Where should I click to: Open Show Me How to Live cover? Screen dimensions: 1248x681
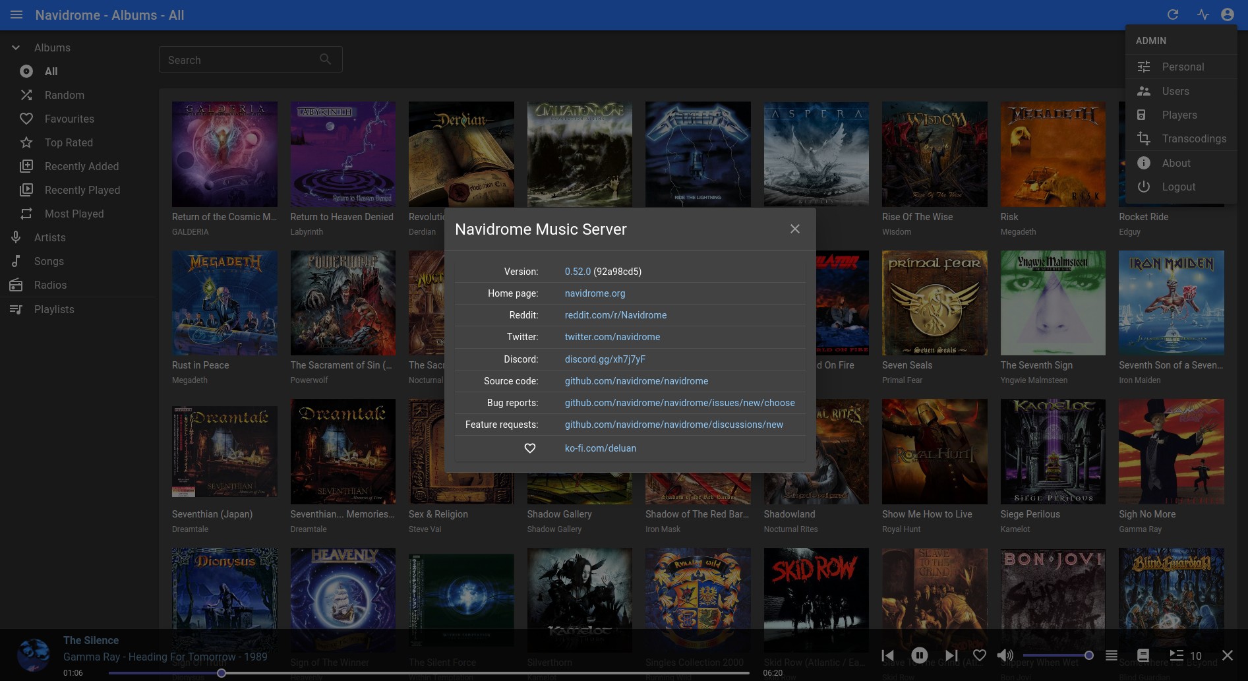pyautogui.click(x=935, y=452)
